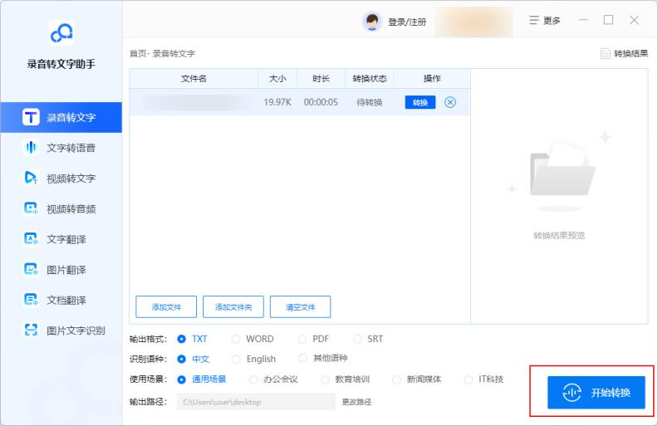This screenshot has width=658, height=426.
Task: Open the 文档翻译 sidebar icon
Action: tap(31, 300)
